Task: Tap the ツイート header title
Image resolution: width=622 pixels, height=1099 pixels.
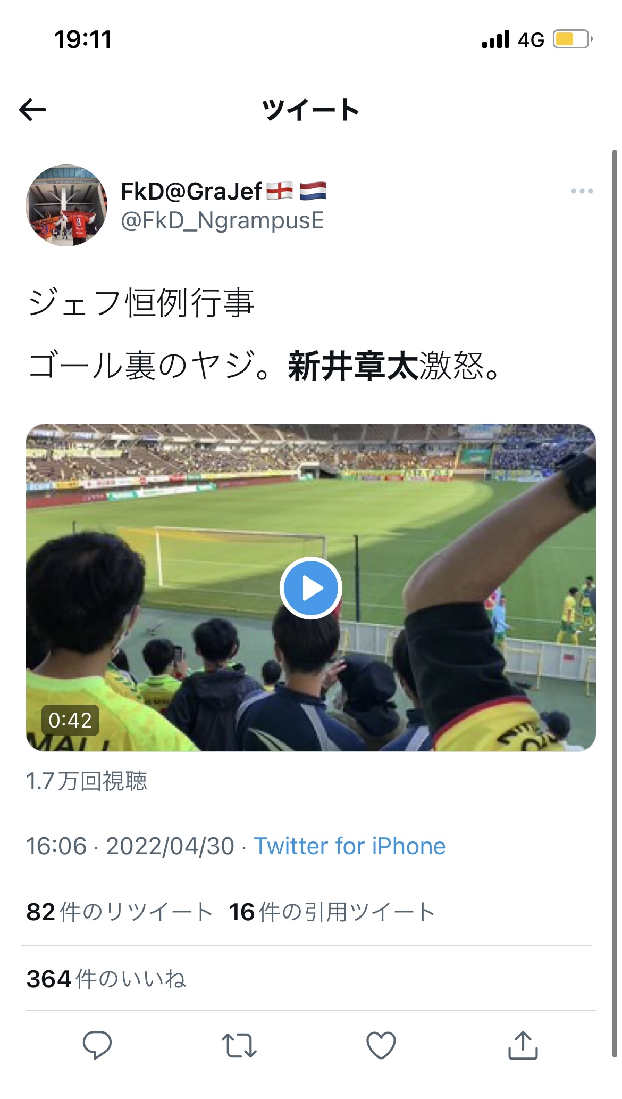Action: [310, 110]
